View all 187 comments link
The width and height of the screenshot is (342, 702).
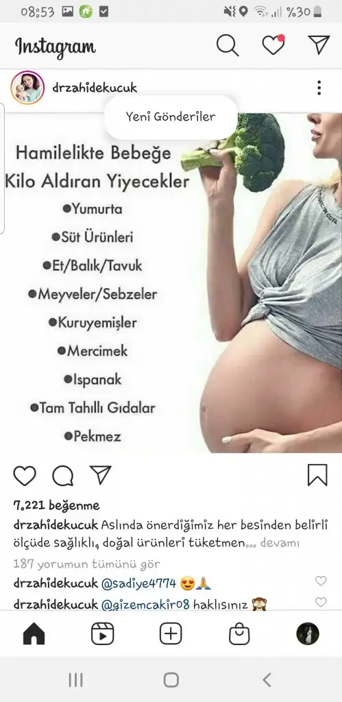[86, 564]
